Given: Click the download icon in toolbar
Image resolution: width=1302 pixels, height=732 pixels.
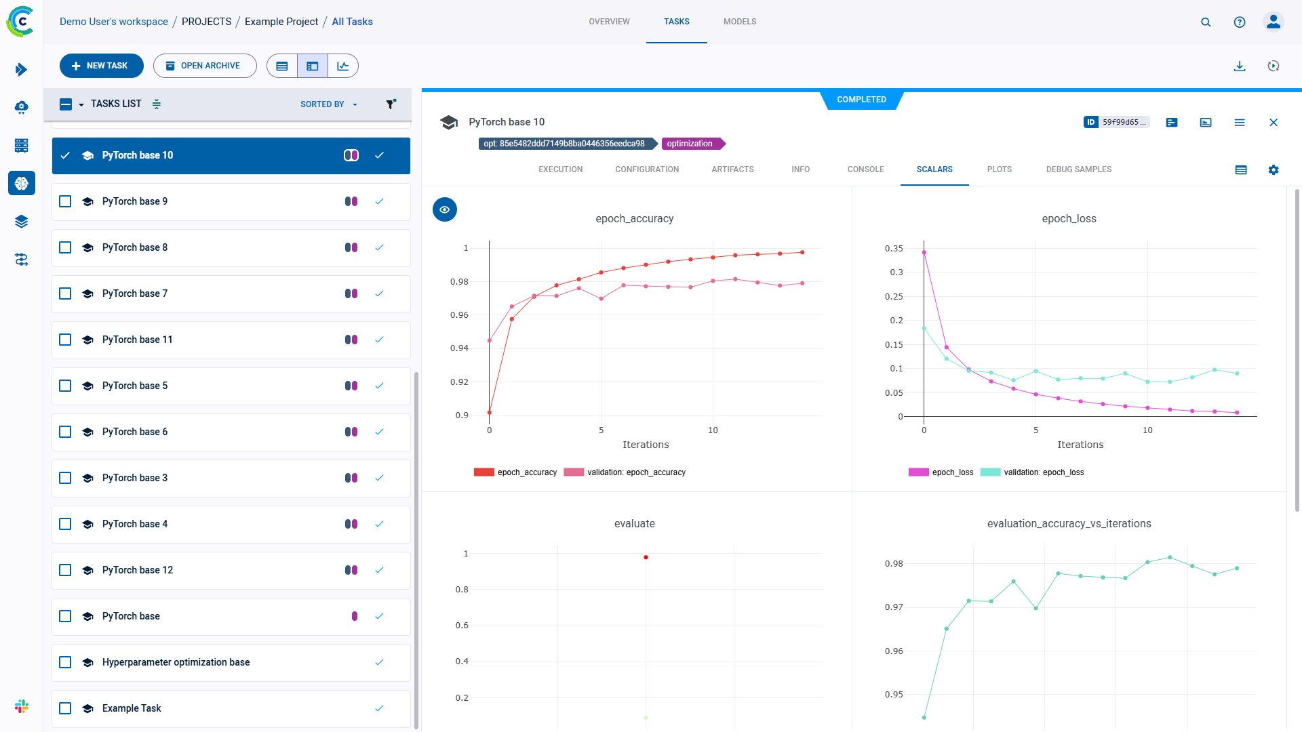Looking at the screenshot, I should 1240,66.
